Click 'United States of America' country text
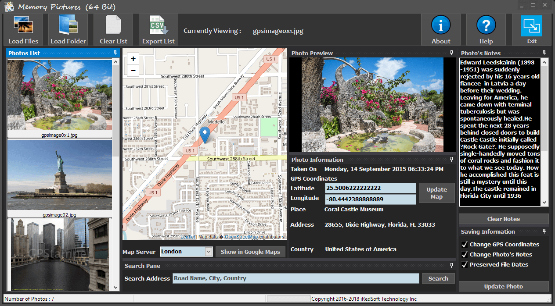The image size is (555, 306). point(360,249)
